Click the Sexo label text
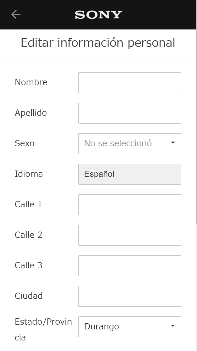 coord(25,143)
